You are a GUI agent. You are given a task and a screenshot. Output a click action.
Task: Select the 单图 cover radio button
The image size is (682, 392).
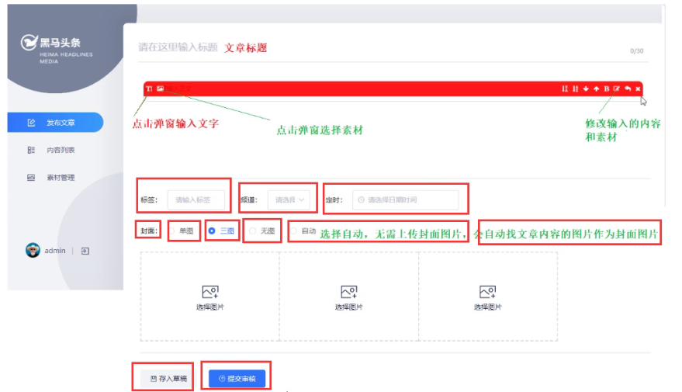click(172, 231)
